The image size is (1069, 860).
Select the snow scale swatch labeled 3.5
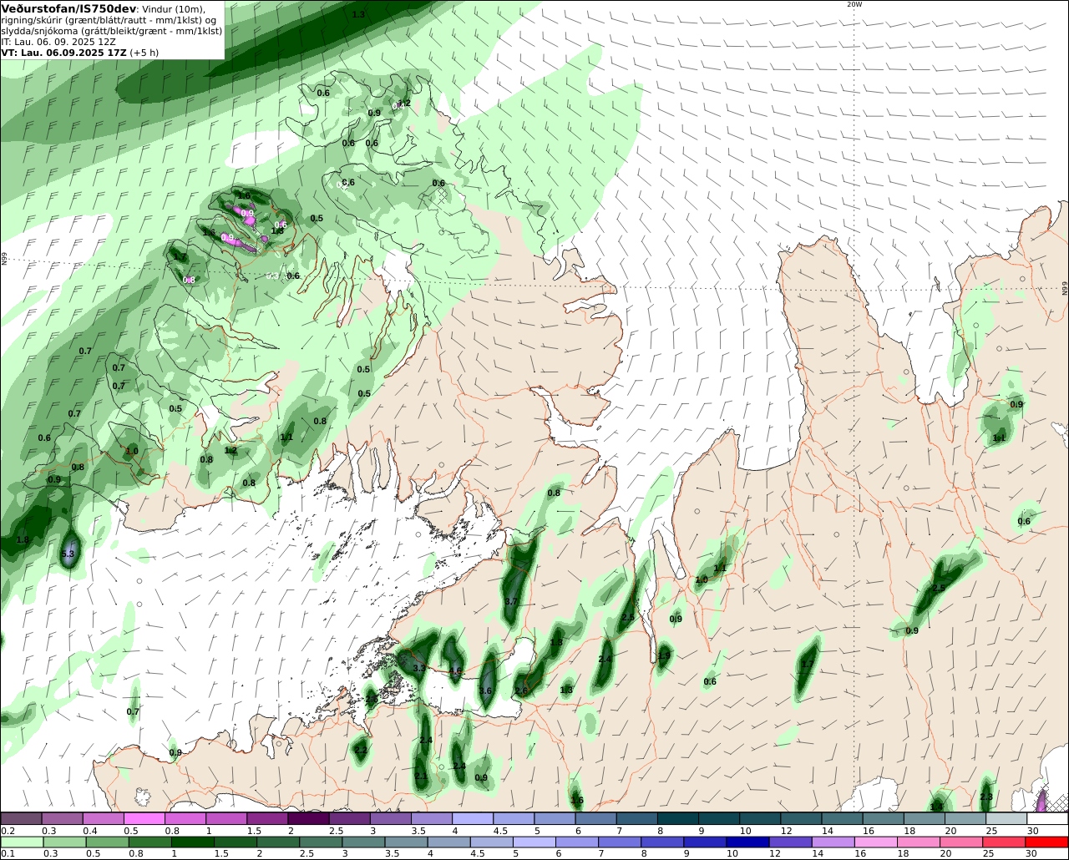(x=431, y=819)
